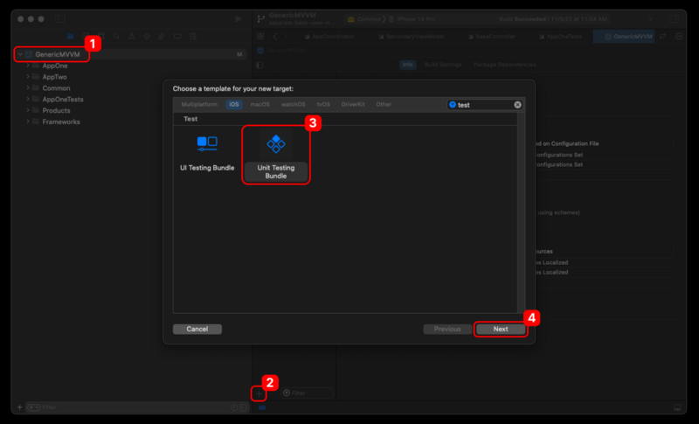Open the Find navigator magnifier icon
The image size is (699, 424).
coord(117,36)
